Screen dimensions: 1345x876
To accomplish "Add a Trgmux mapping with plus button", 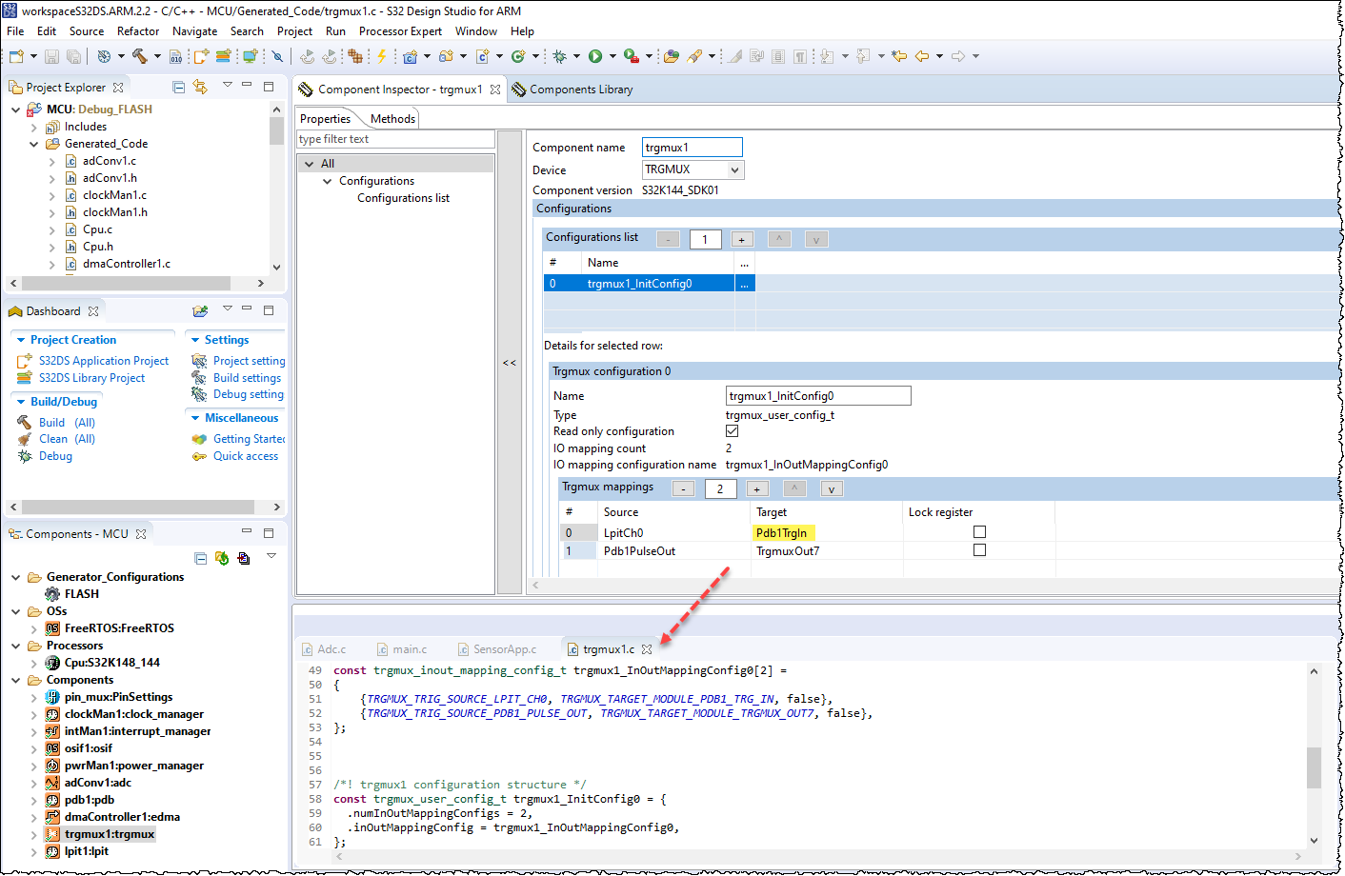I will pyautogui.click(x=756, y=489).
